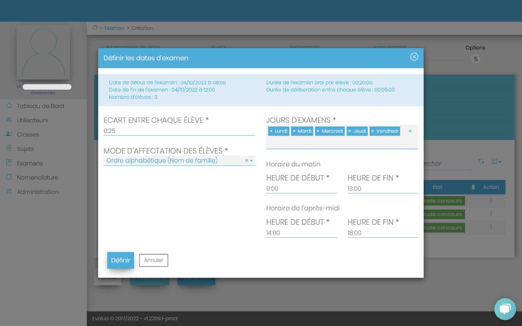Open Tableau de Bord in sidebar

[40, 106]
